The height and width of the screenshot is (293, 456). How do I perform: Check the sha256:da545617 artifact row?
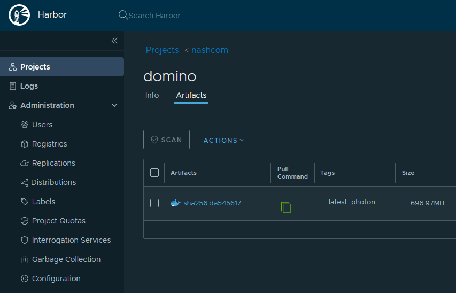tap(154, 203)
